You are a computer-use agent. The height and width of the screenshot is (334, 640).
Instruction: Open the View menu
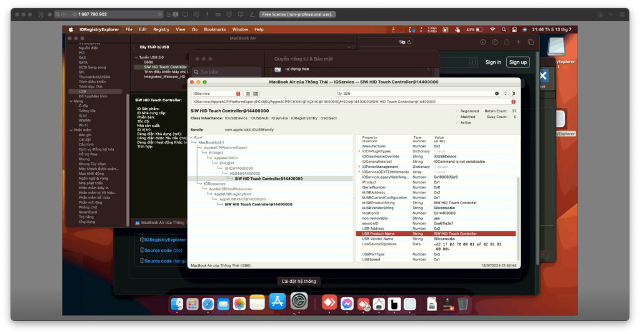click(181, 29)
